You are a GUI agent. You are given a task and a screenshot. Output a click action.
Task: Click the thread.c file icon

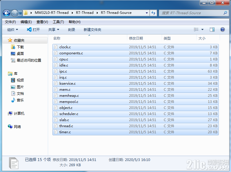click(56, 126)
